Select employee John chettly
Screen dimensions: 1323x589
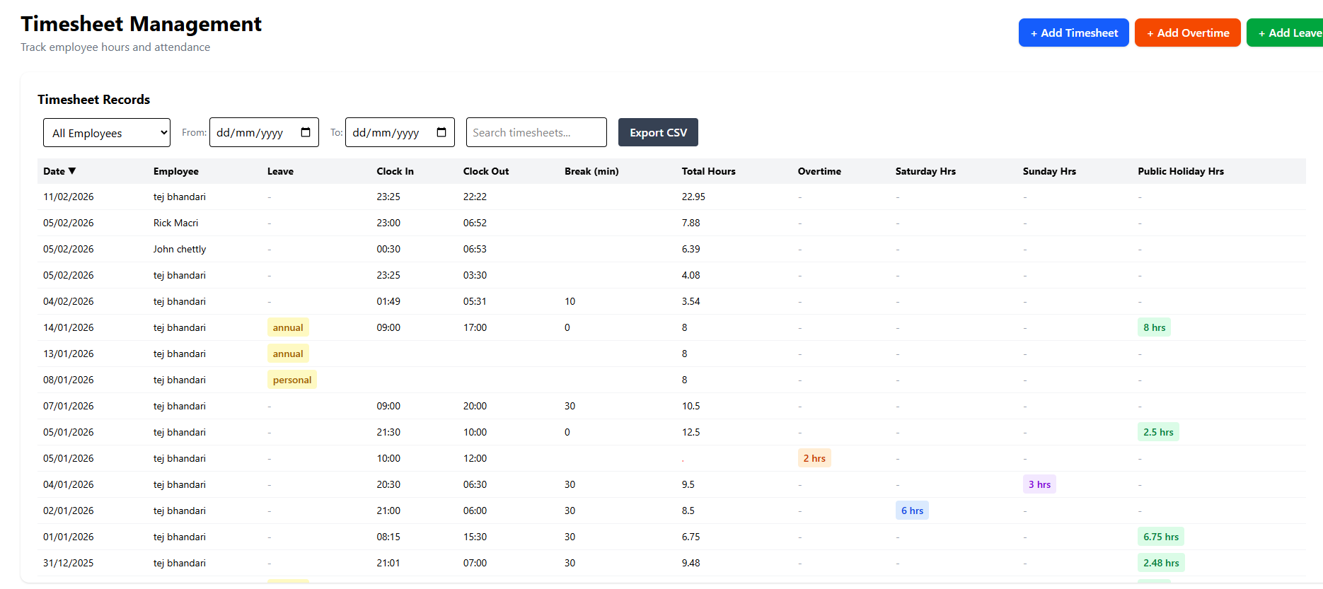tap(180, 249)
